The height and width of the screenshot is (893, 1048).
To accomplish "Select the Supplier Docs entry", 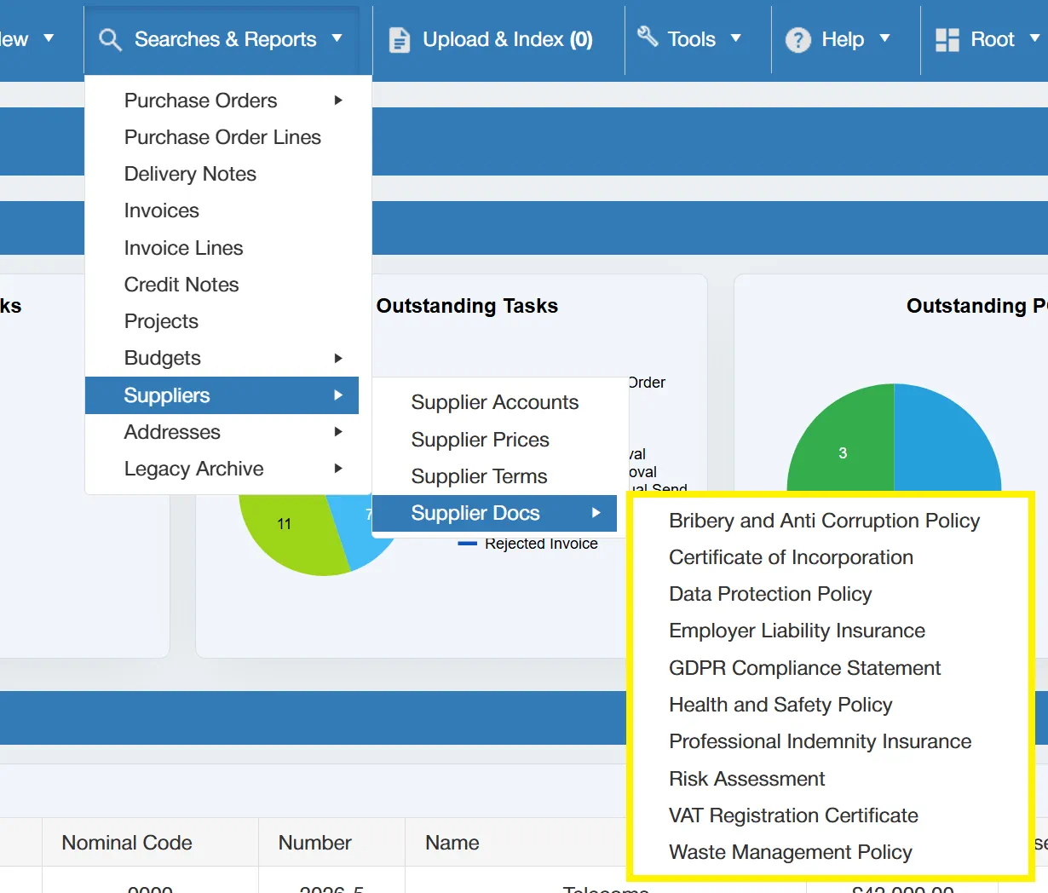I will click(495, 513).
